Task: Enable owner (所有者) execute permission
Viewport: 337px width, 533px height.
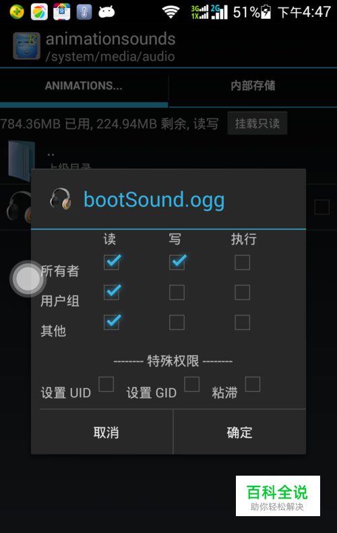Action: 242,262
